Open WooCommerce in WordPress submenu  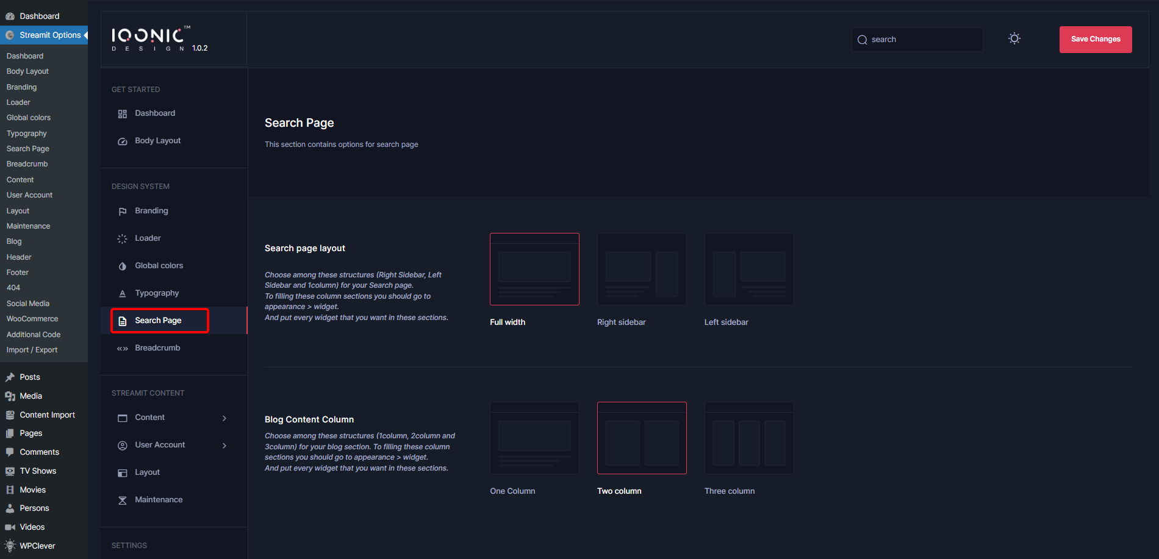point(32,319)
